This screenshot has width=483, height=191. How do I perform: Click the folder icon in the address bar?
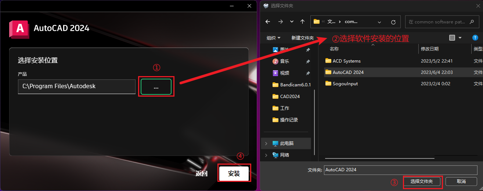click(x=317, y=22)
